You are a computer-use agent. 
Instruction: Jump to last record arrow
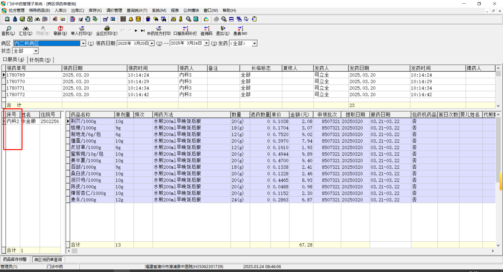[x=143, y=31]
